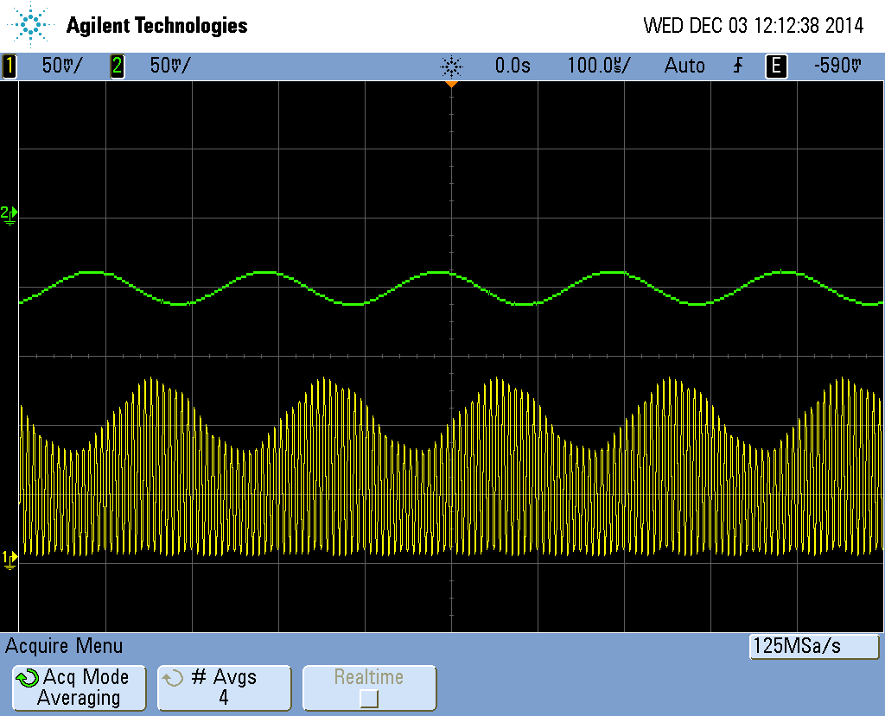The width and height of the screenshot is (885, 716).
Task: Click the -590 mV trigger level readout
Action: [x=837, y=66]
